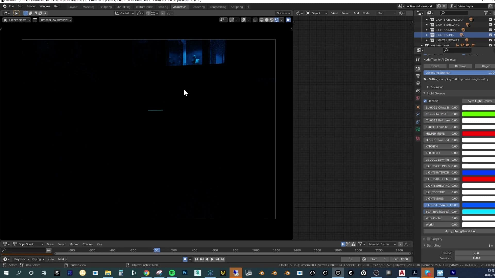This screenshot has height=278, width=495.
Task: Toggle LIGHTS STAIRS collection checkbox
Action: (x=490, y=30)
